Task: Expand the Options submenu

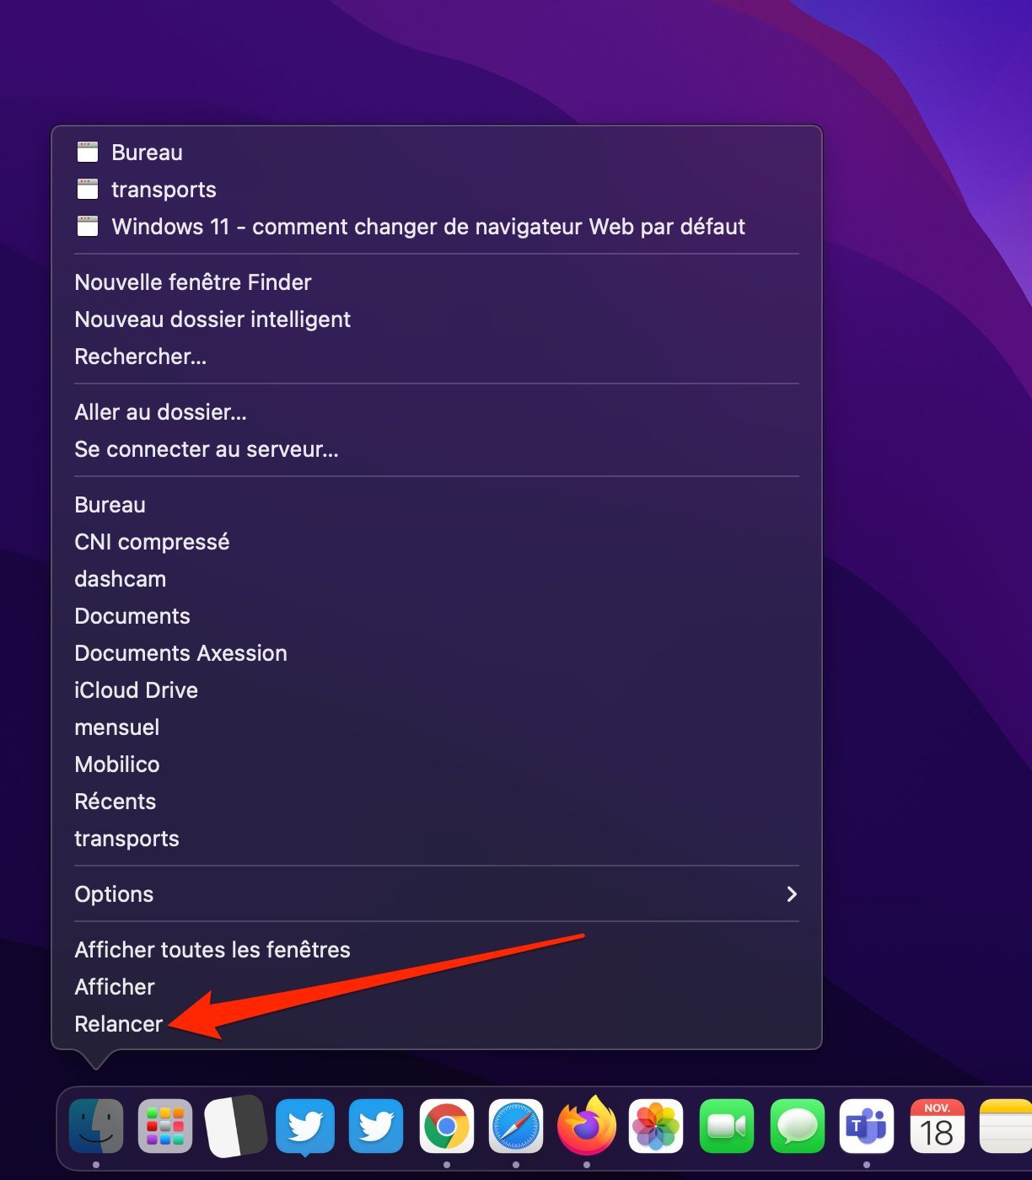Action: tap(437, 894)
